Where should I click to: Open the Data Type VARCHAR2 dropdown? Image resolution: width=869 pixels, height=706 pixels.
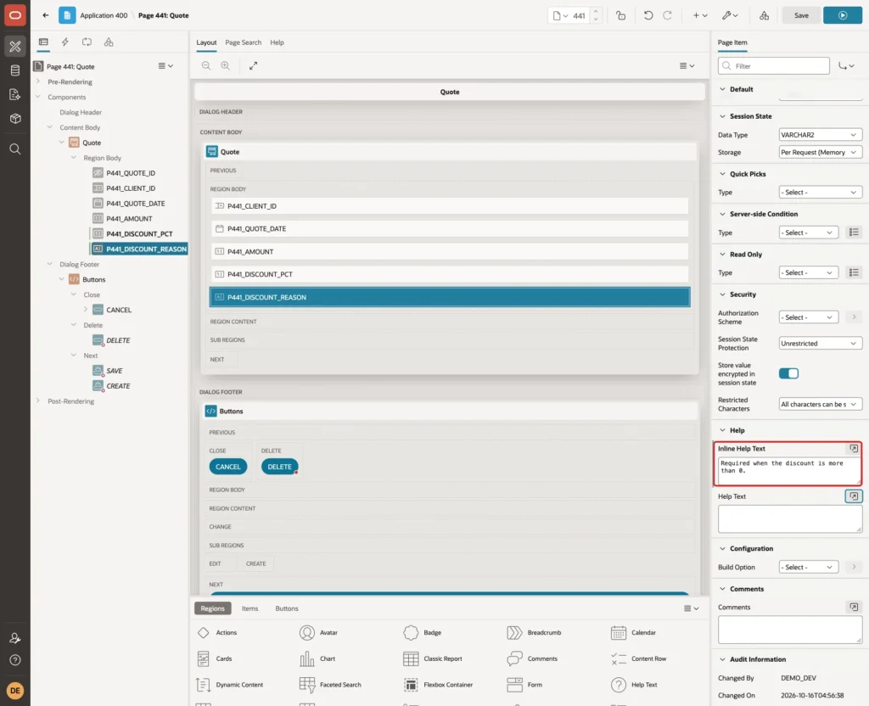[820, 135]
